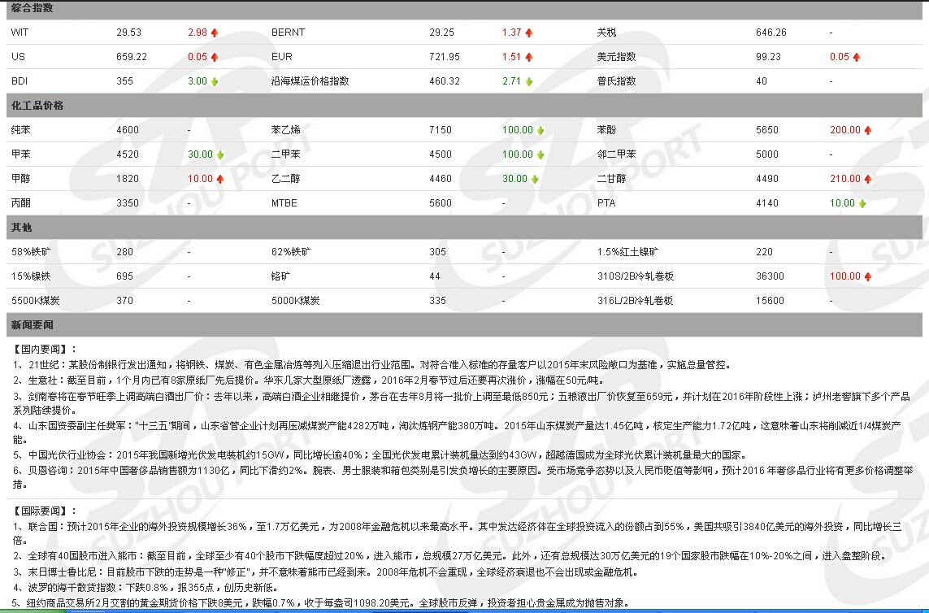This screenshot has width=929, height=613.
Task: Click the red up arrow in the WIT row
Action: point(215,33)
